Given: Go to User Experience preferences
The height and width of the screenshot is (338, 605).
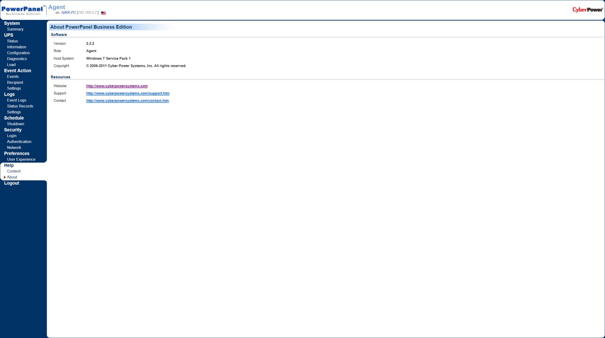Looking at the screenshot, I should (21, 159).
